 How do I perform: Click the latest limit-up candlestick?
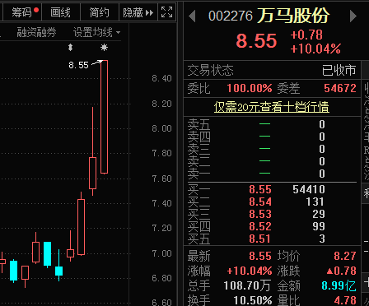(x=104, y=117)
